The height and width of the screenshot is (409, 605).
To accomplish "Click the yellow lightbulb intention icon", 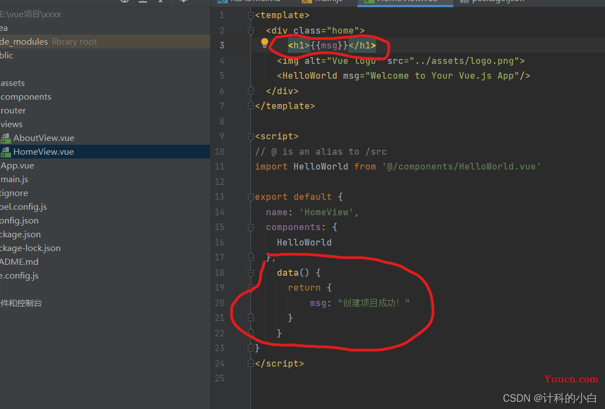I will [265, 43].
